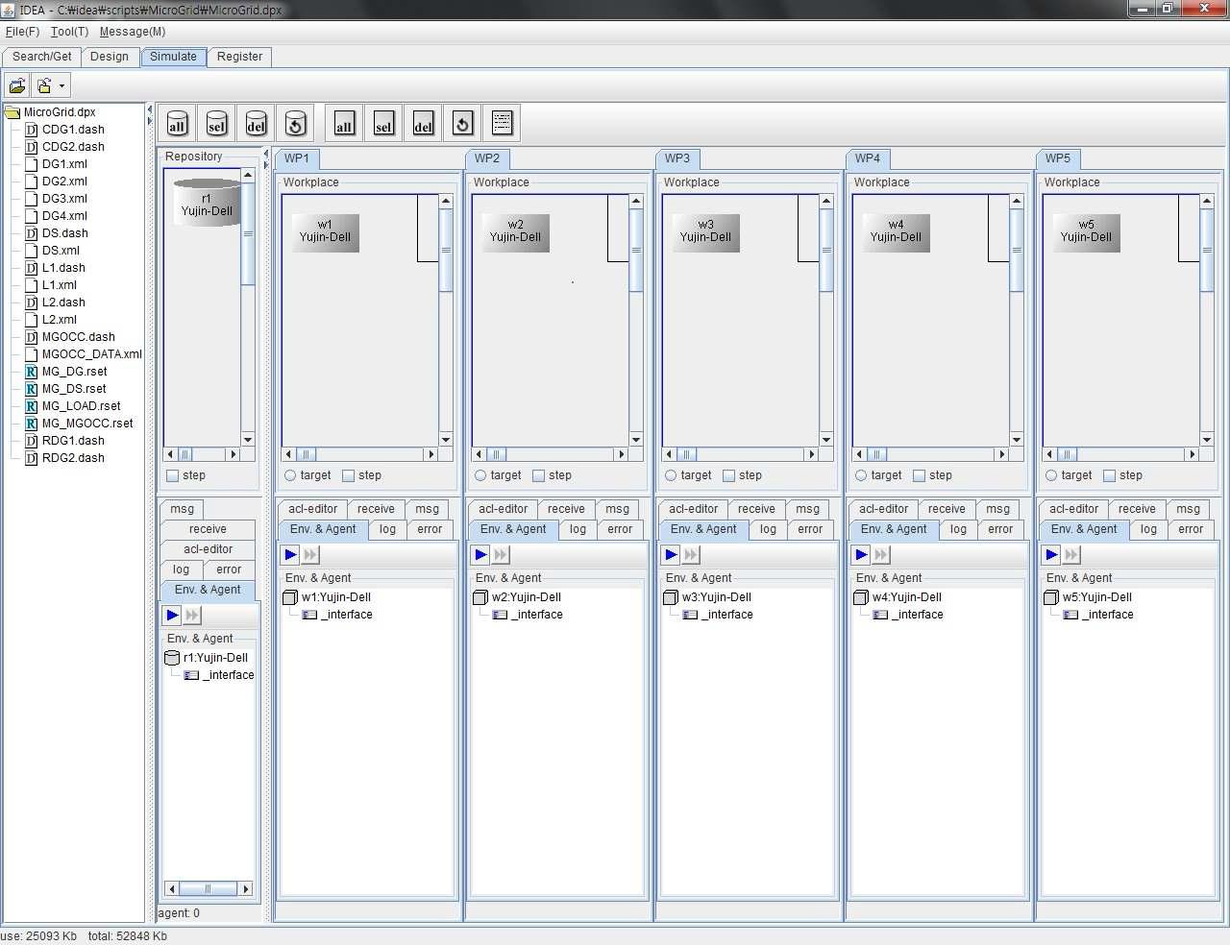Select the r1 Yujin-Dell repository cylinder
The height and width of the screenshot is (945, 1230).
coord(207,203)
